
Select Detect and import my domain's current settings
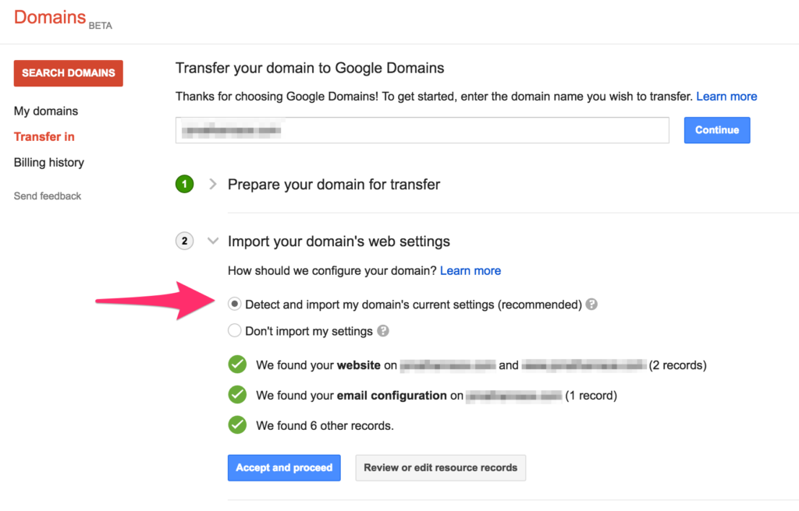click(234, 305)
